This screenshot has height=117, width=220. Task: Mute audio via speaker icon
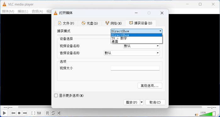(196, 114)
